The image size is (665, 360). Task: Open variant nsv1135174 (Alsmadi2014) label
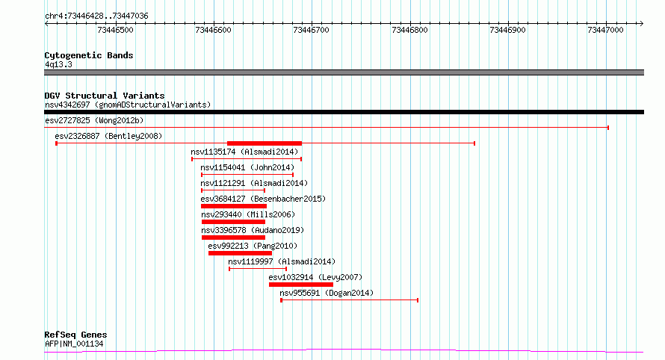click(244, 152)
